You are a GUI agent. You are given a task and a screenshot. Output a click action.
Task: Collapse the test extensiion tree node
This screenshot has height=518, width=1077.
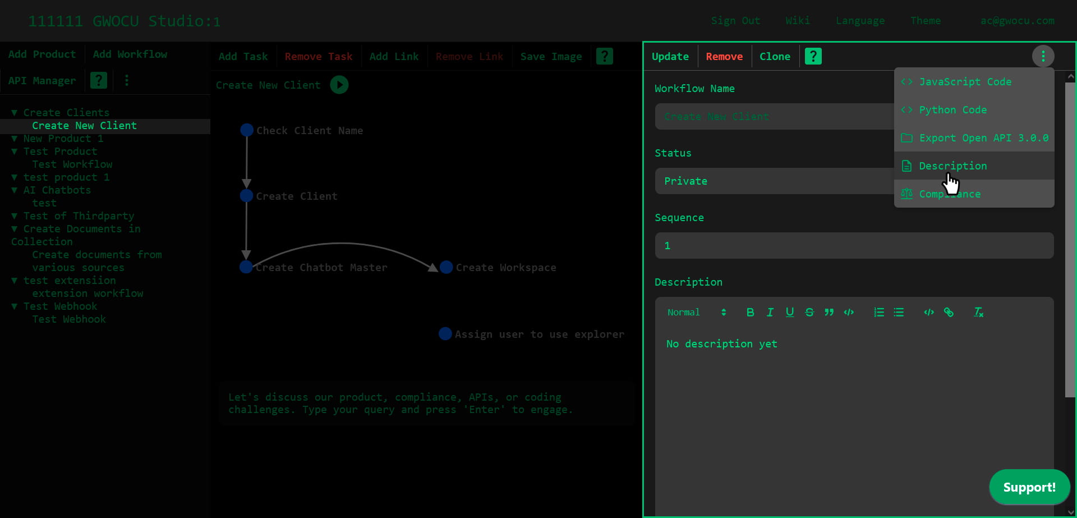(x=15, y=281)
